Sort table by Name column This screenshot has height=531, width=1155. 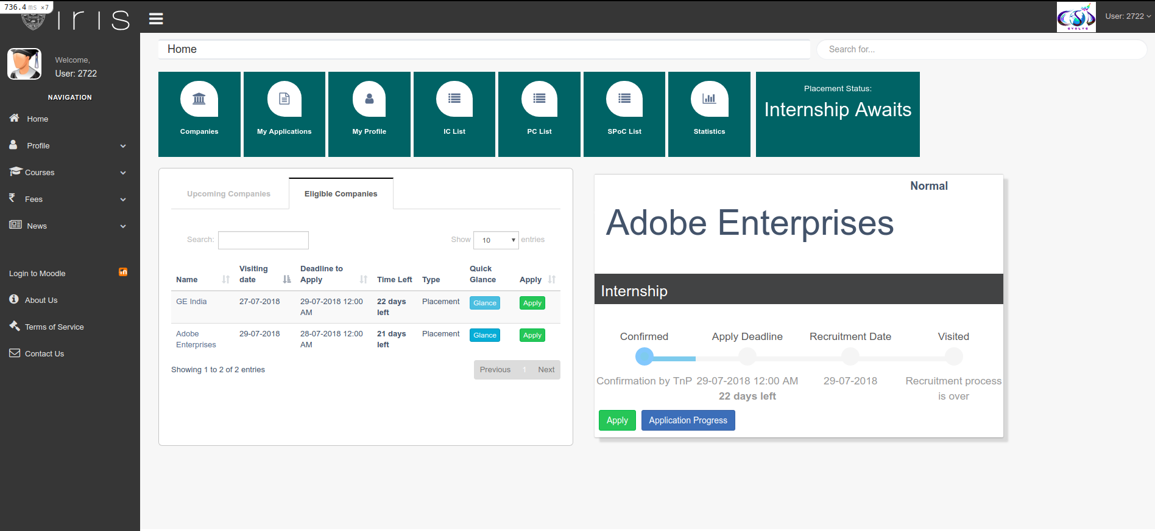click(225, 280)
